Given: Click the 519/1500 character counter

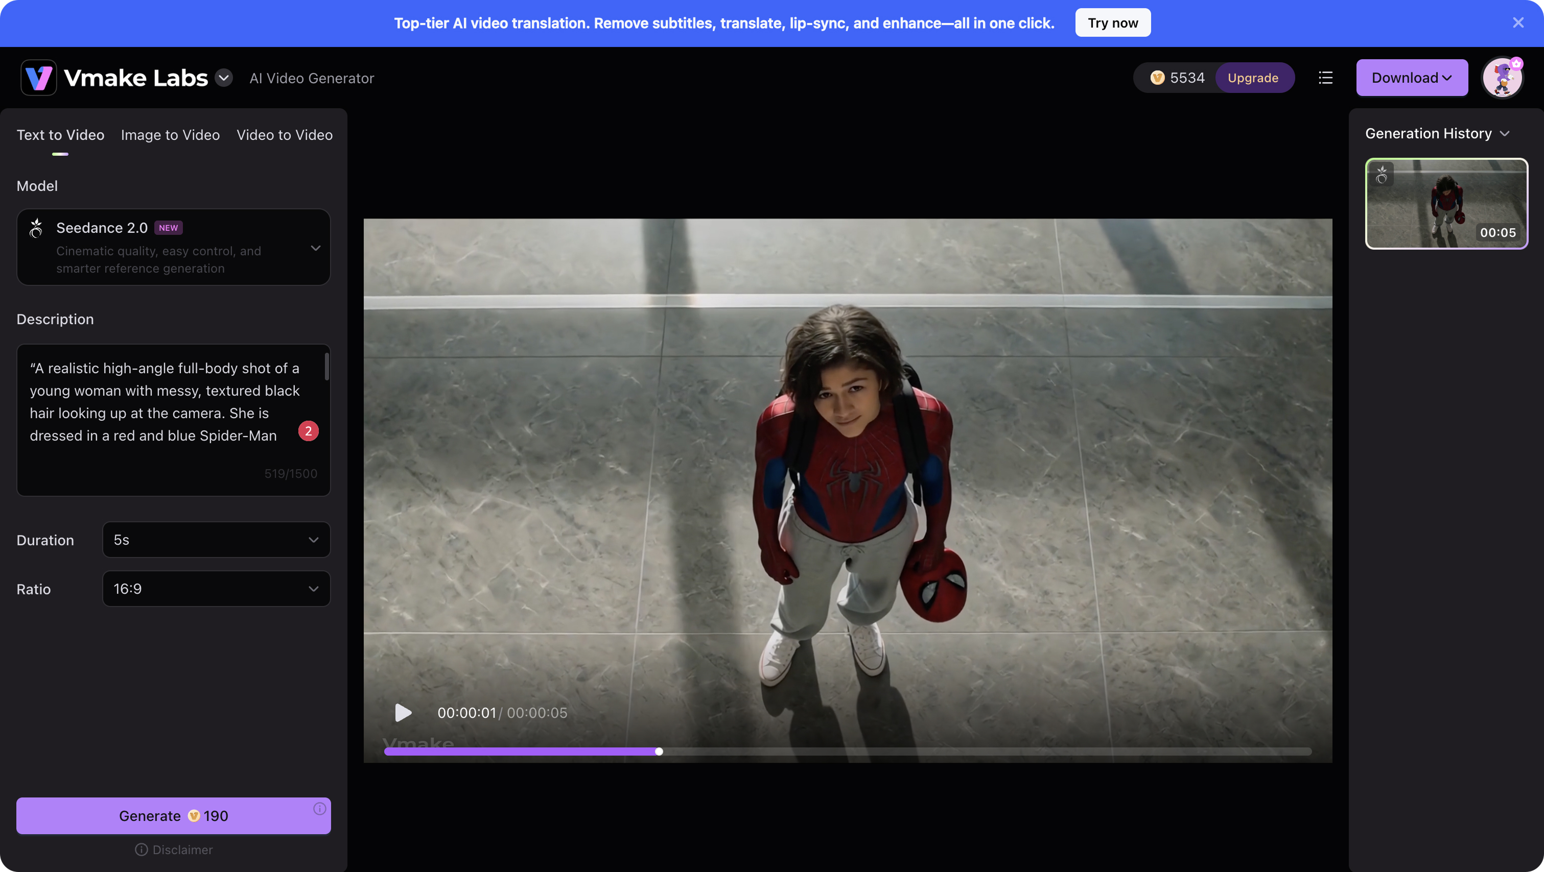Looking at the screenshot, I should [291, 474].
